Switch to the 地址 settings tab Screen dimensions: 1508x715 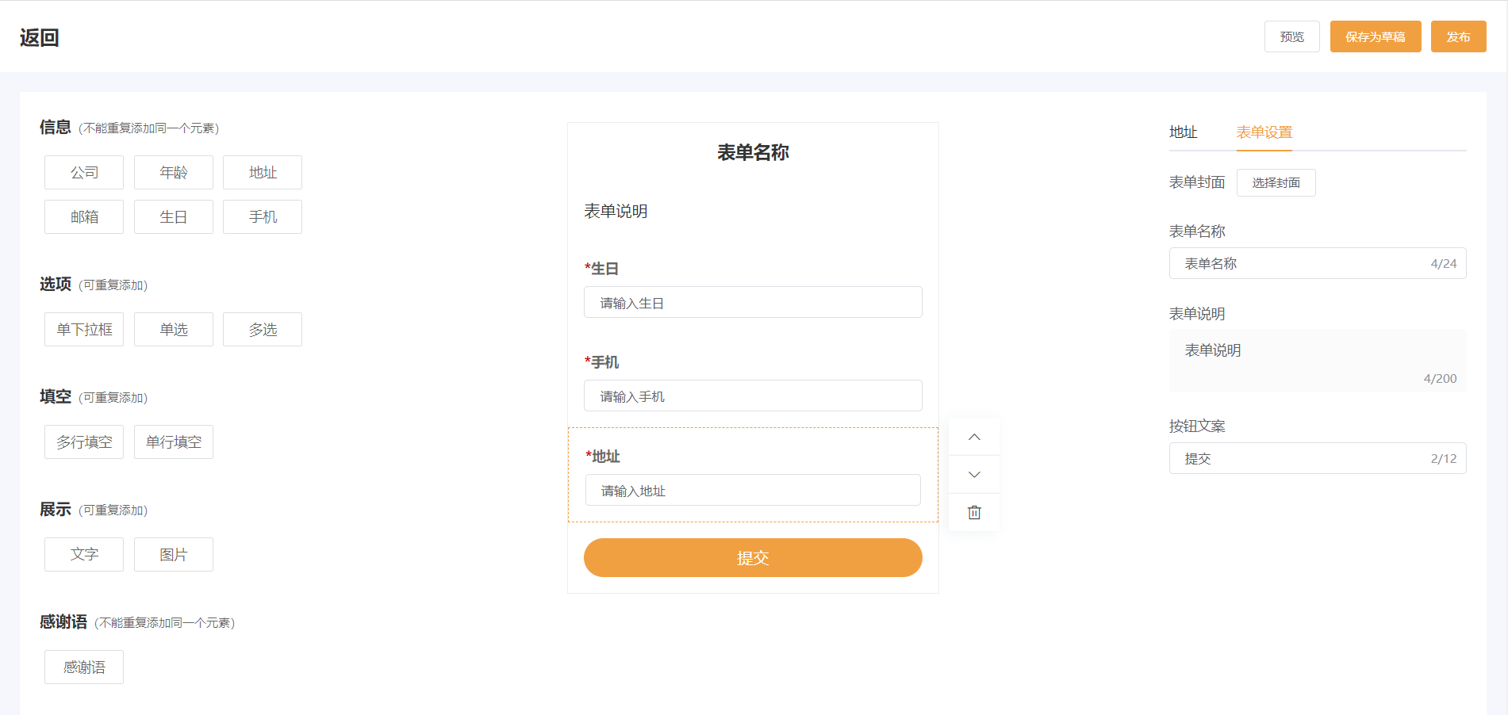tap(1183, 132)
